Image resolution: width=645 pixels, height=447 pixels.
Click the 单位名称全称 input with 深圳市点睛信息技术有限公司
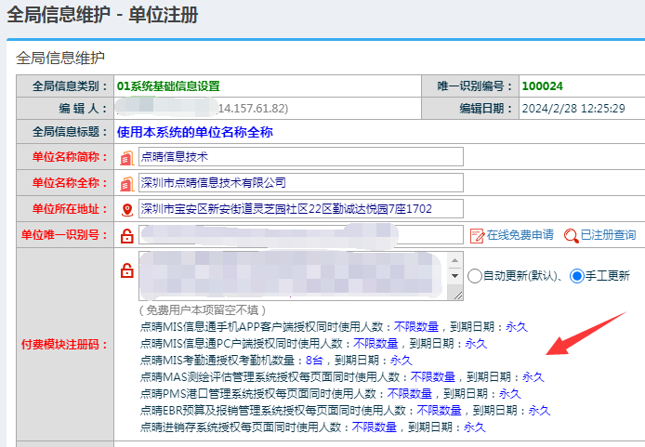pyautogui.click(x=299, y=182)
